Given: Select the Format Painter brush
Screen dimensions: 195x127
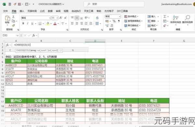Looking at the screenshot, I should (x=13, y=25).
